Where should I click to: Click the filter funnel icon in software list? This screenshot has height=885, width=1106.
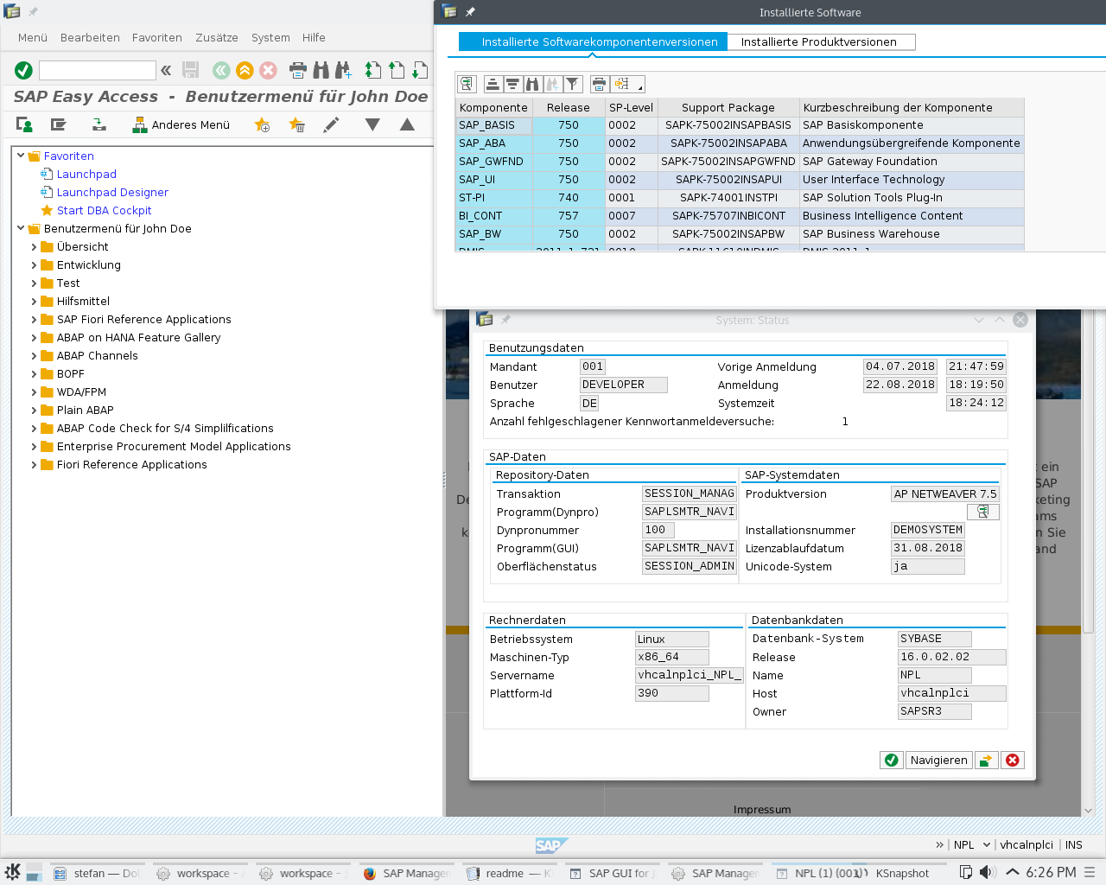coord(572,84)
